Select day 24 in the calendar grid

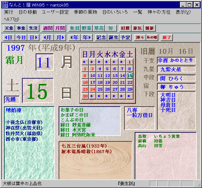click(92, 89)
